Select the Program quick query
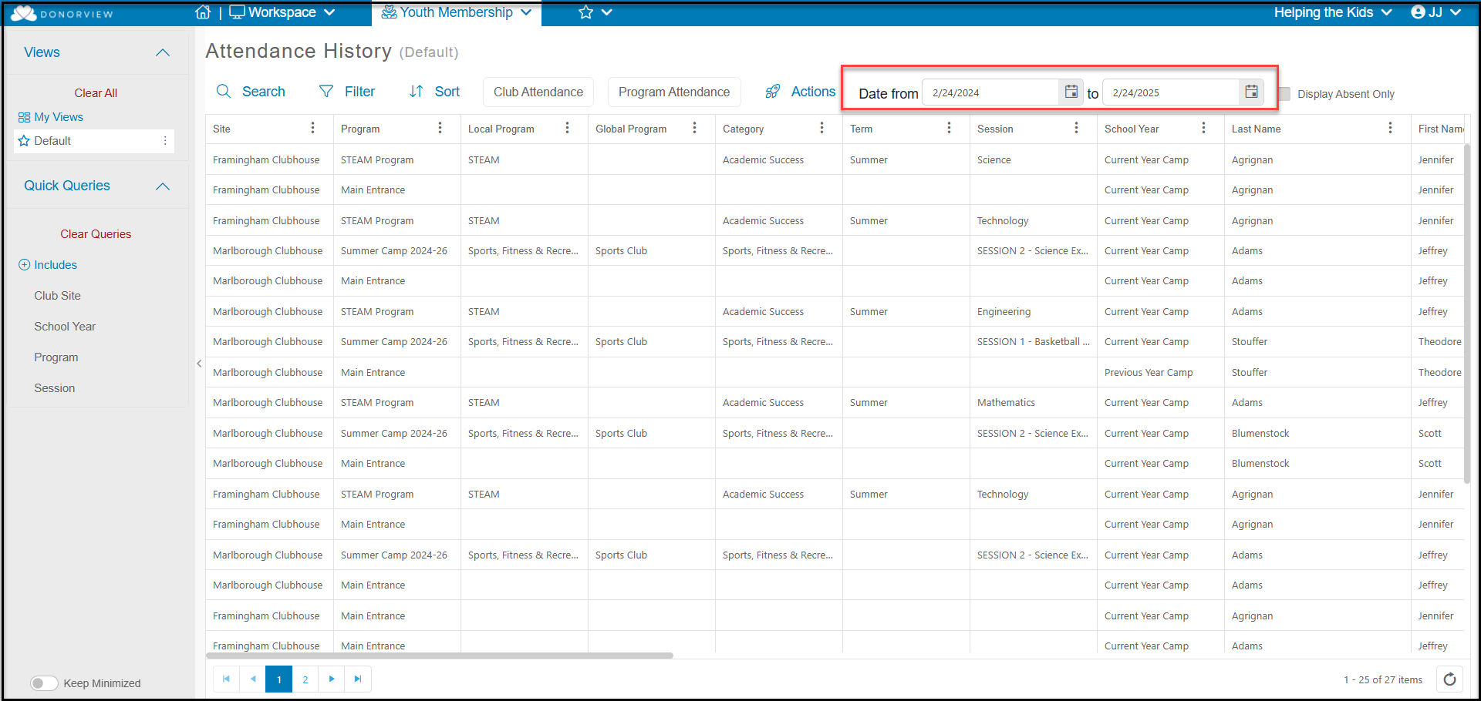This screenshot has width=1481, height=701. coord(56,357)
